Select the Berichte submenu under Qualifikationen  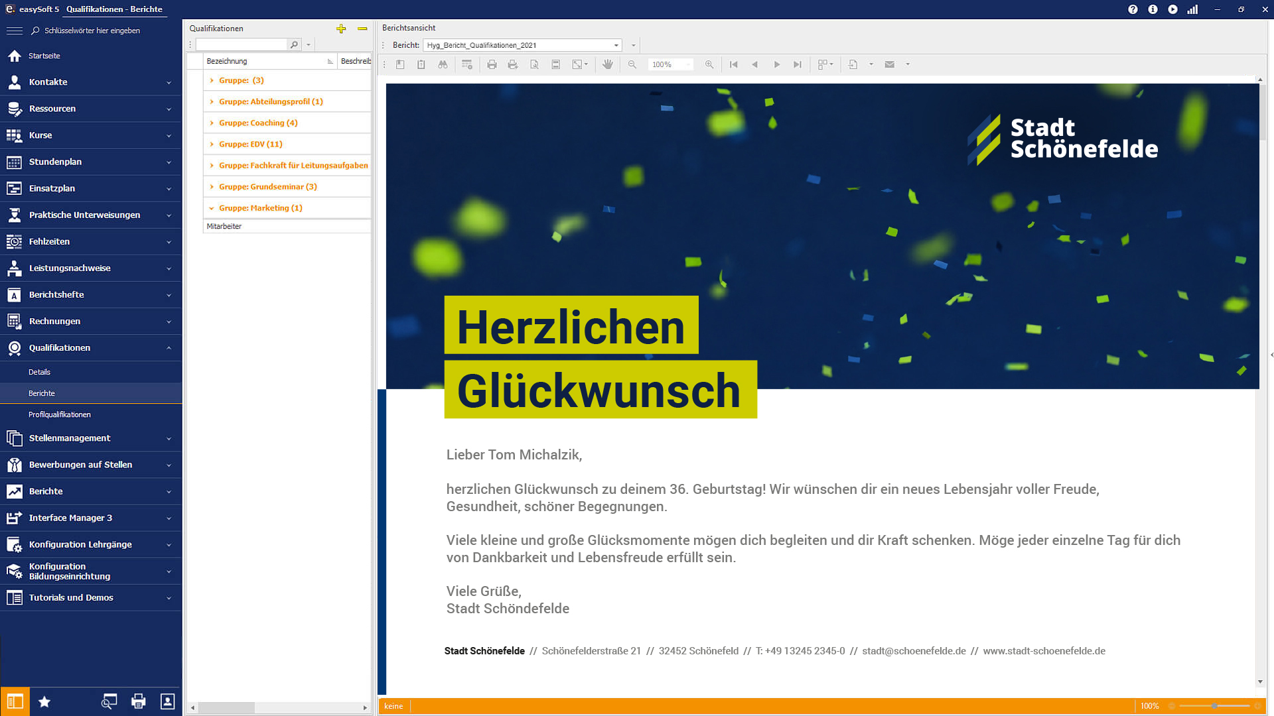pyautogui.click(x=91, y=393)
